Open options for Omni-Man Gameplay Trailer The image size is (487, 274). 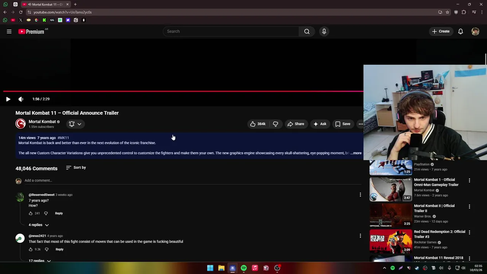point(469,180)
